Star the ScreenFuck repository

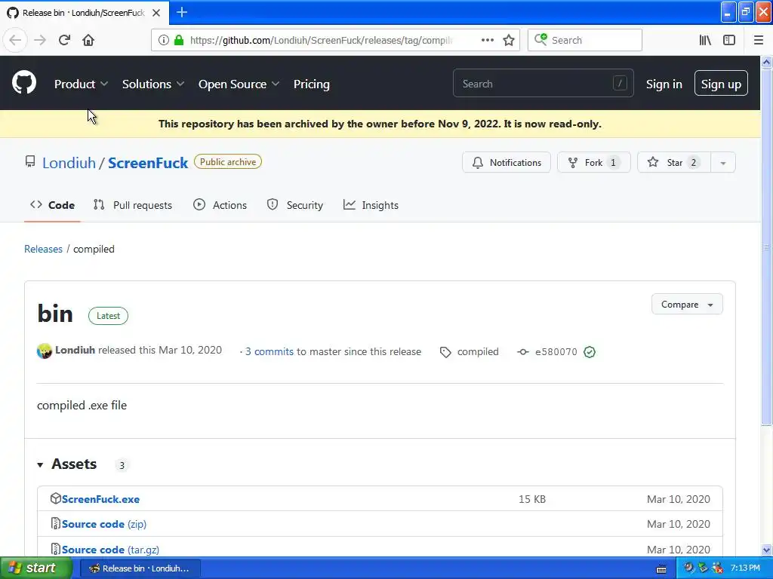coord(674,163)
